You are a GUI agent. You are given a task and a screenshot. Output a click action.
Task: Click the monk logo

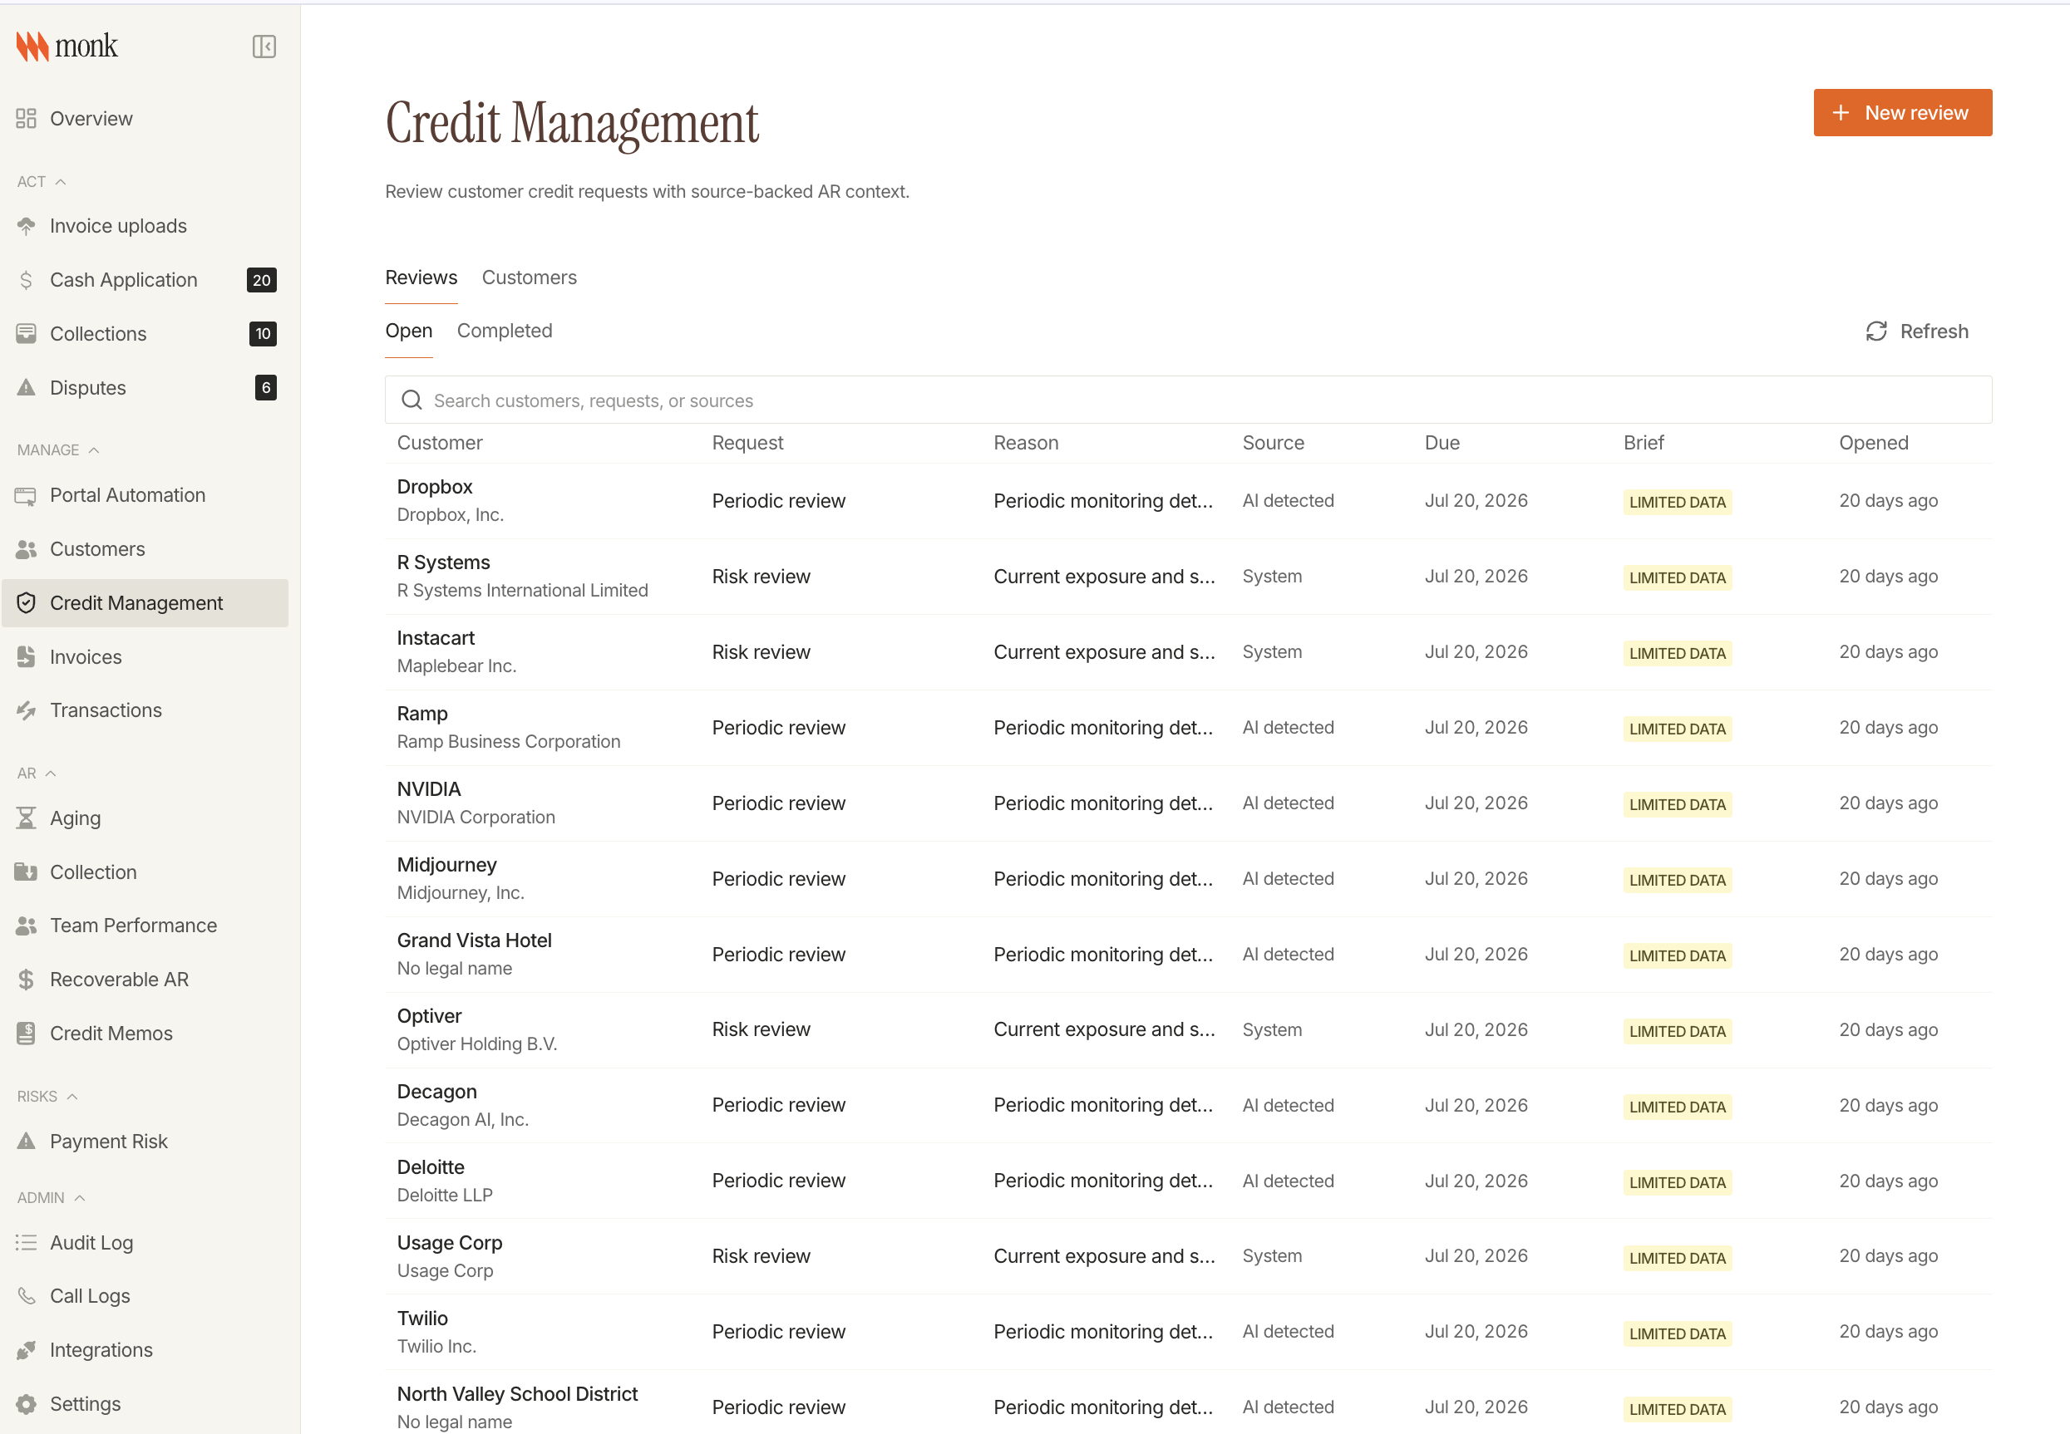click(67, 46)
